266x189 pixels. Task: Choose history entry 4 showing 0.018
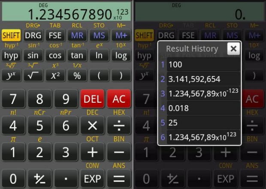tap(203, 108)
